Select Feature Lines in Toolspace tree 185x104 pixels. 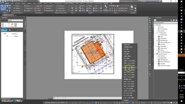164,35
